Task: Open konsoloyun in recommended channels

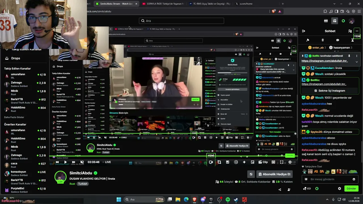Action: point(25,173)
